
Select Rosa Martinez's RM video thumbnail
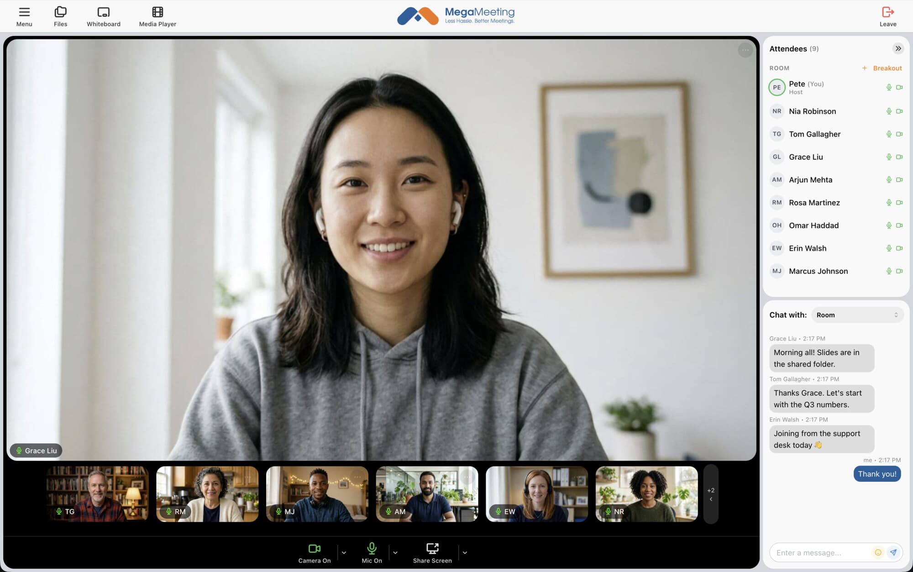click(207, 494)
